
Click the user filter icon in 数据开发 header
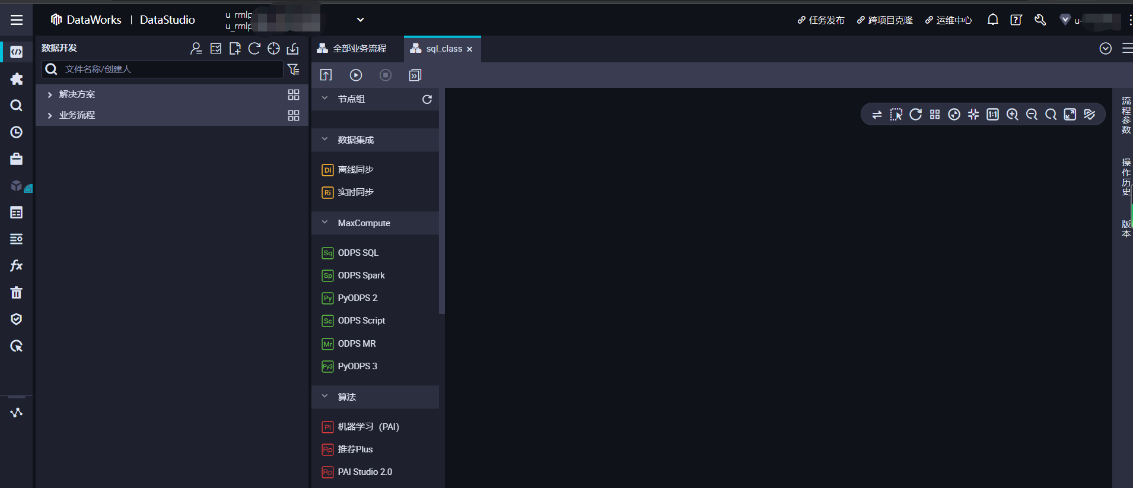coord(196,49)
